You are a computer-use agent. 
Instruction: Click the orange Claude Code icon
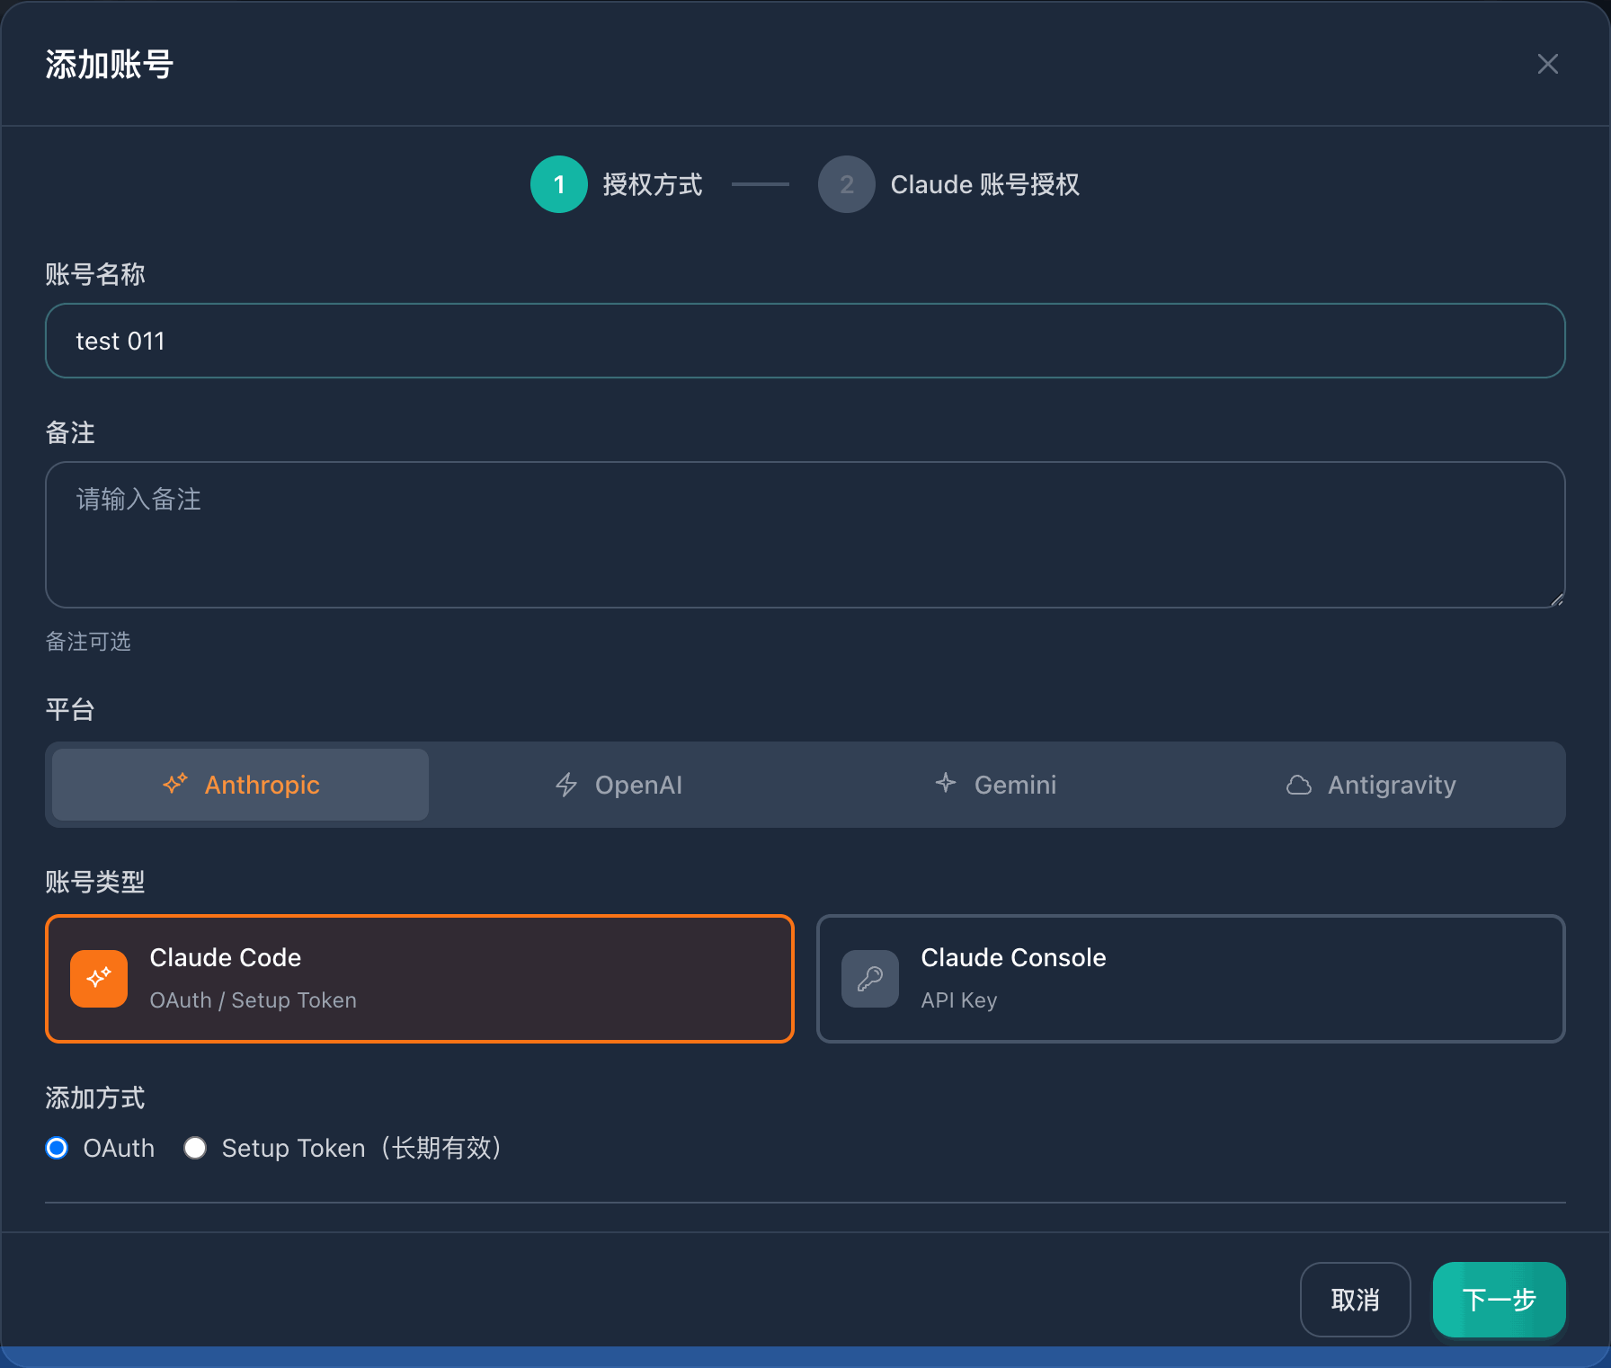pyautogui.click(x=99, y=979)
